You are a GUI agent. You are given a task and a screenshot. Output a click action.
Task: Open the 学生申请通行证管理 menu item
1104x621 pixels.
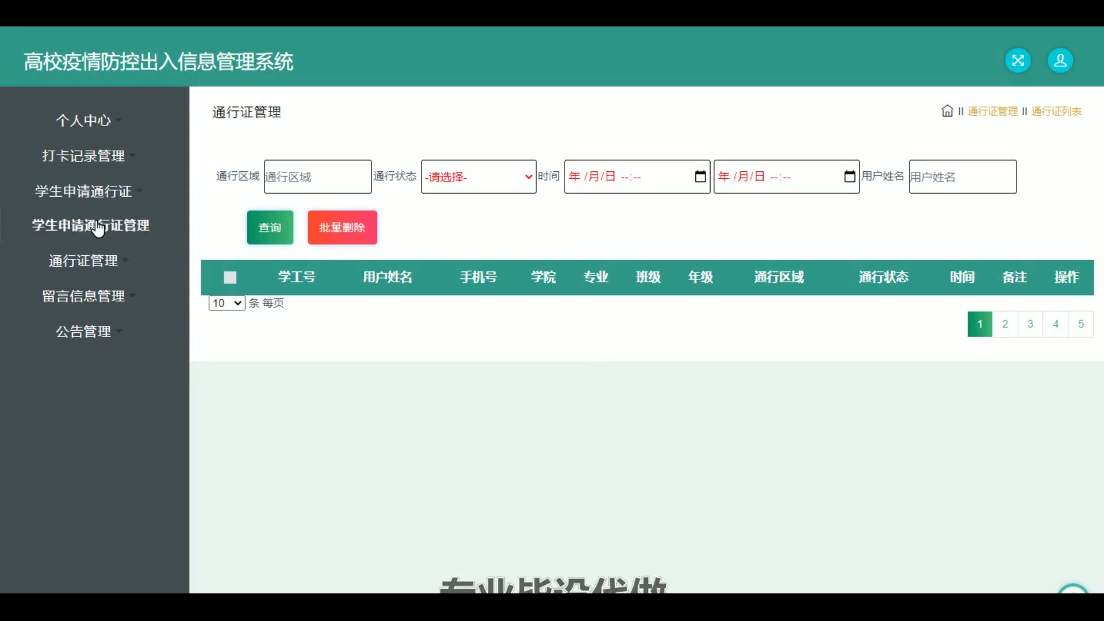point(91,225)
